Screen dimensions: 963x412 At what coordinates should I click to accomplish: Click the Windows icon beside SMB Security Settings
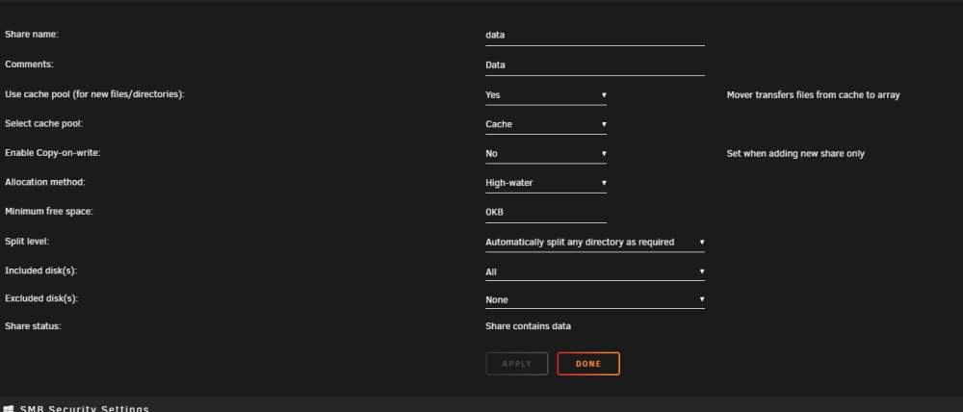tap(9, 409)
